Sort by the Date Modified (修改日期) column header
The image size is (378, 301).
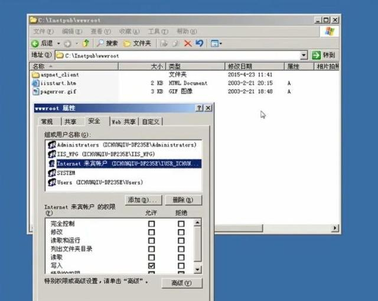pos(255,66)
